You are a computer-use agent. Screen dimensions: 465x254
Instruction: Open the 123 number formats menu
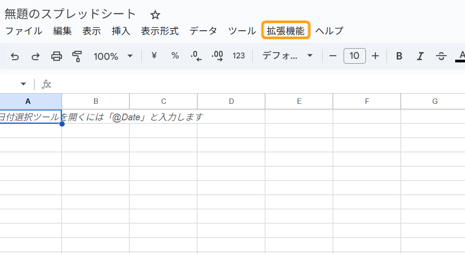239,56
